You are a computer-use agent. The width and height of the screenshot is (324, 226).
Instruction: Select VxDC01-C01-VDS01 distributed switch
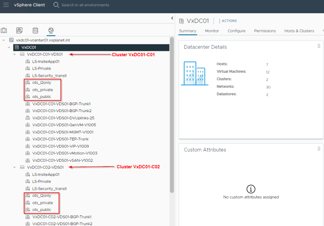[x=45, y=54]
